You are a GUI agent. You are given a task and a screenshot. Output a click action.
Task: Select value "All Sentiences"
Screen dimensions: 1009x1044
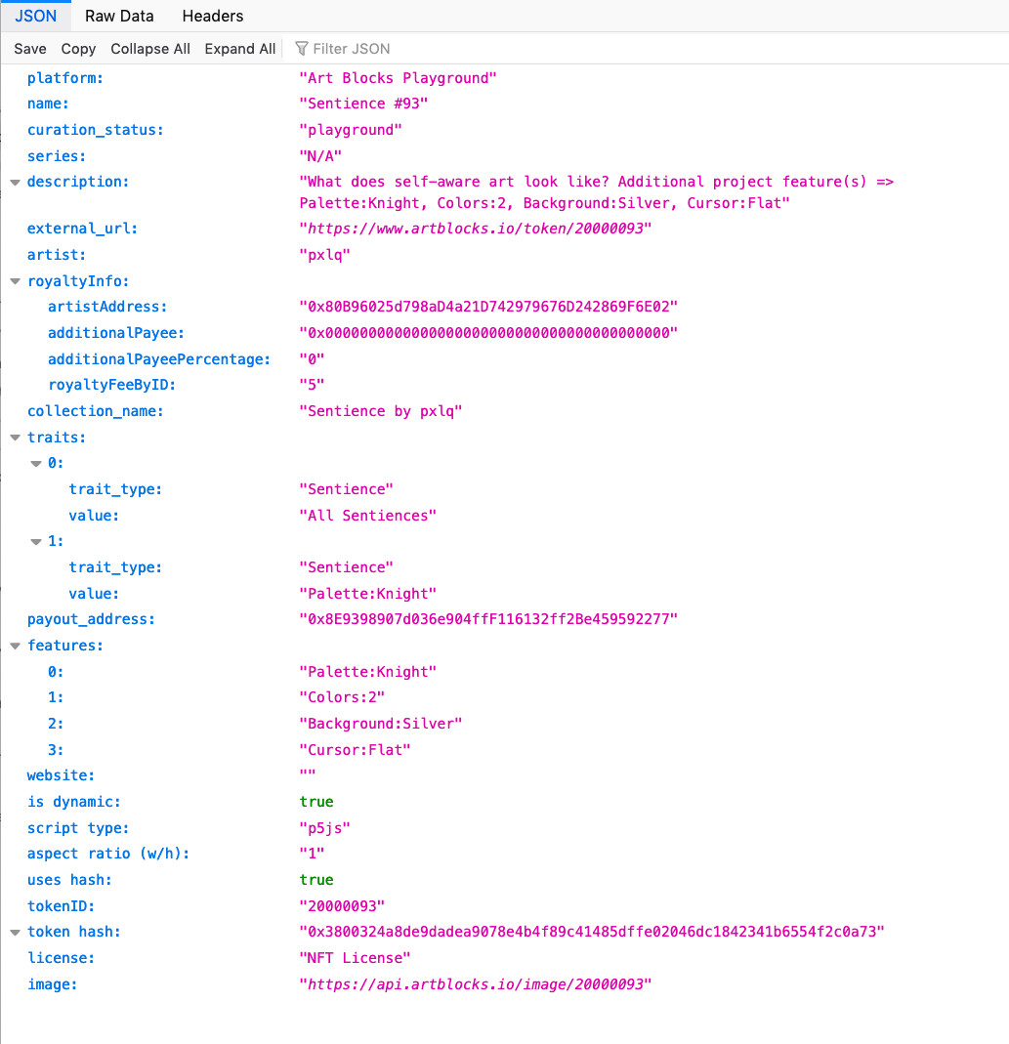367,516
